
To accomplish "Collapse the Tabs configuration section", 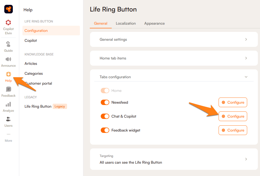I will [246, 77].
